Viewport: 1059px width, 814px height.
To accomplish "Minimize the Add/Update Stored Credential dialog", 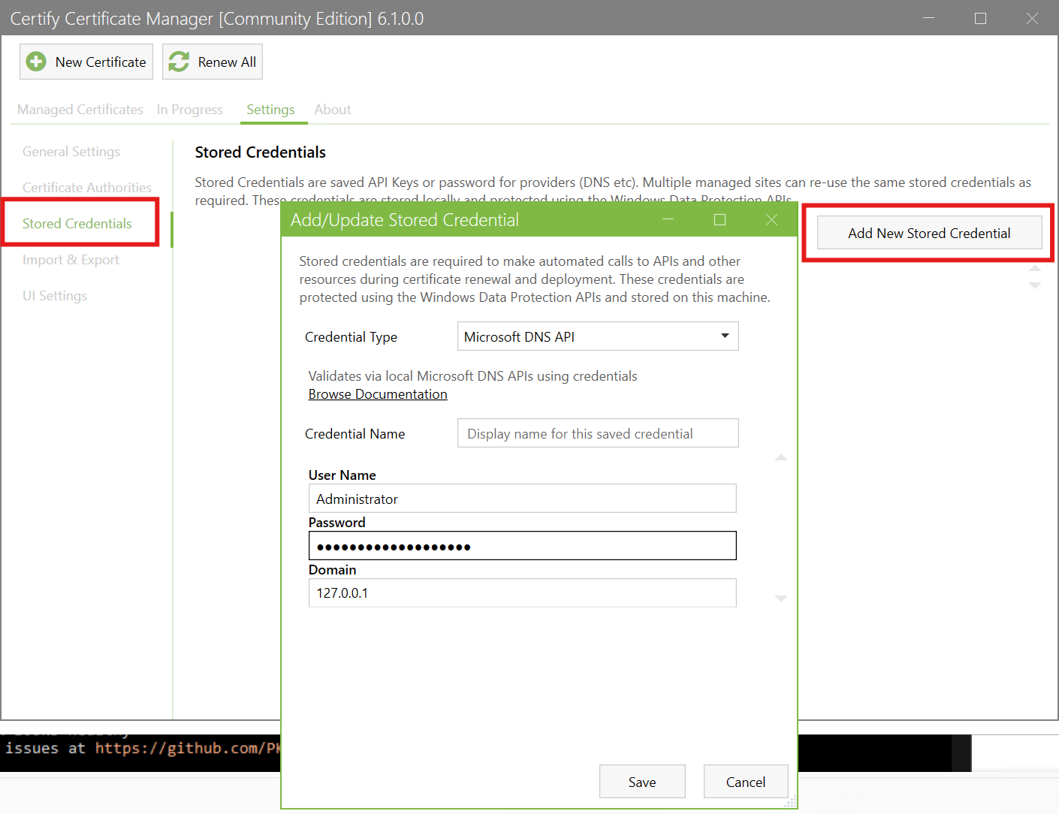I will pos(668,219).
